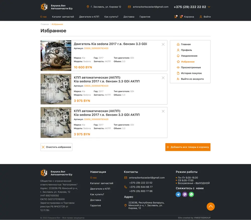Open Каталог запчастей in footer navigation
This screenshot has width=251, height=220.
[102, 183]
